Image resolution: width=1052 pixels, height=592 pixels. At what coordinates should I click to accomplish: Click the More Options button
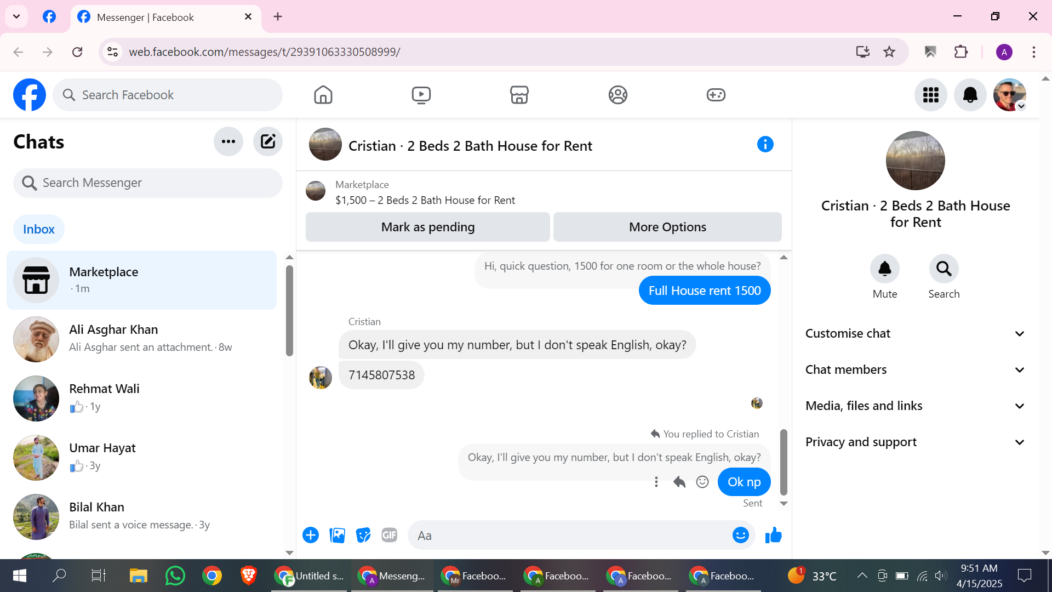(x=667, y=227)
